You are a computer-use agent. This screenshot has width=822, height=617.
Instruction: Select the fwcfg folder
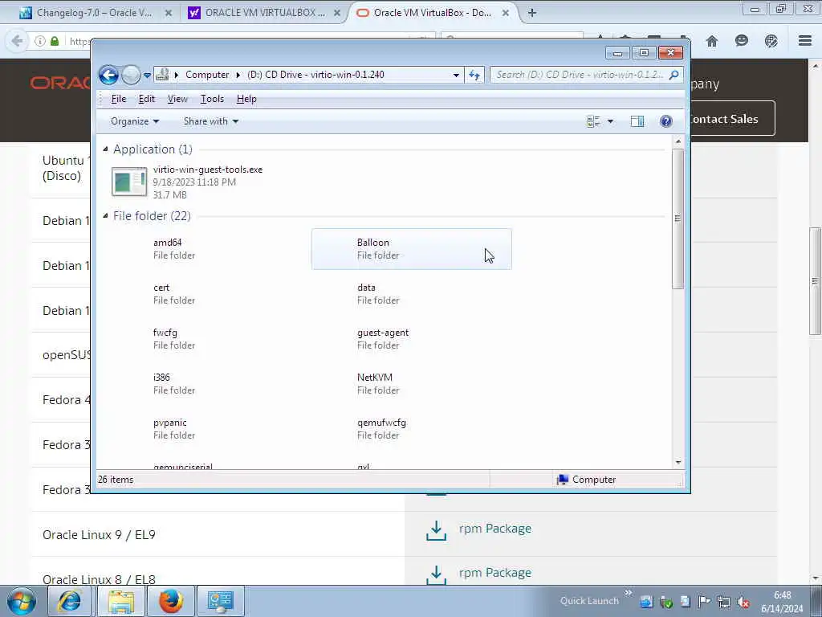[210, 339]
